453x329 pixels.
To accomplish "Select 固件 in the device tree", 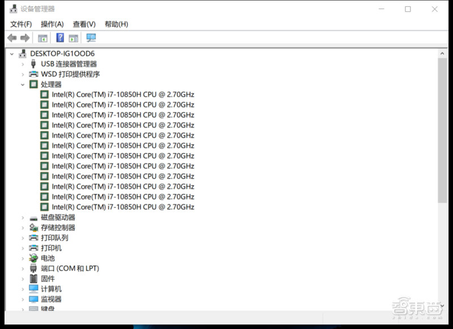I will 48,278.
